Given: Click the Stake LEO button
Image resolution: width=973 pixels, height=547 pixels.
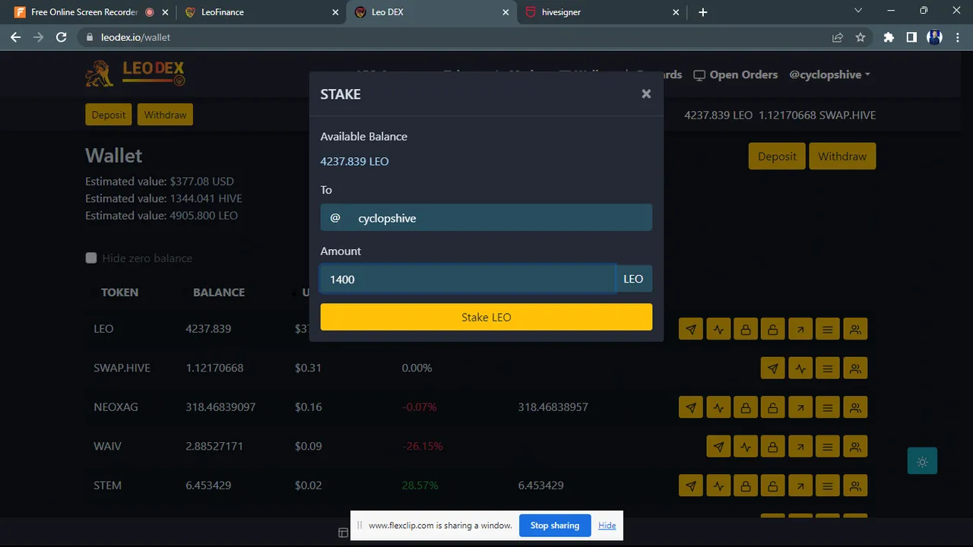Looking at the screenshot, I should [x=486, y=317].
